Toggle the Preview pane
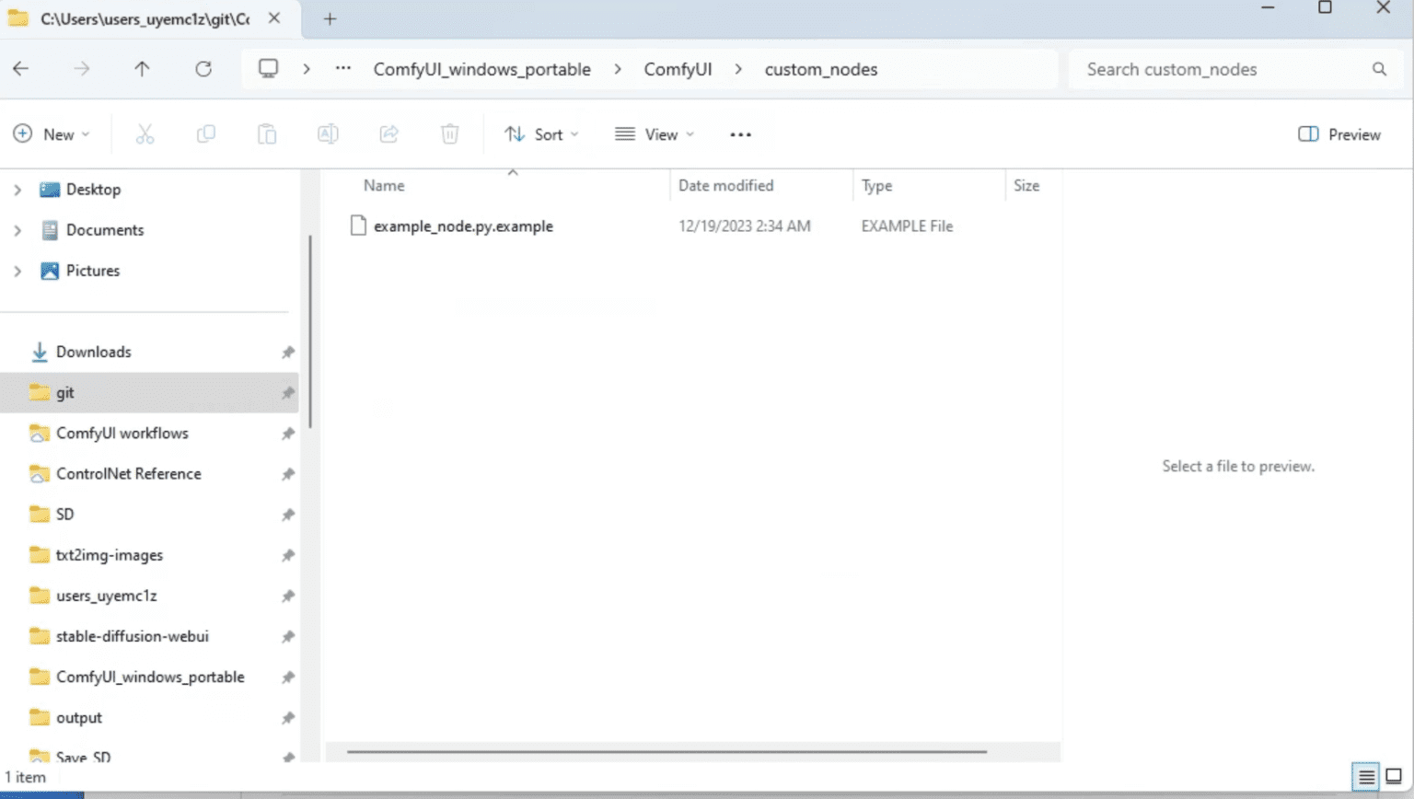 click(1339, 134)
